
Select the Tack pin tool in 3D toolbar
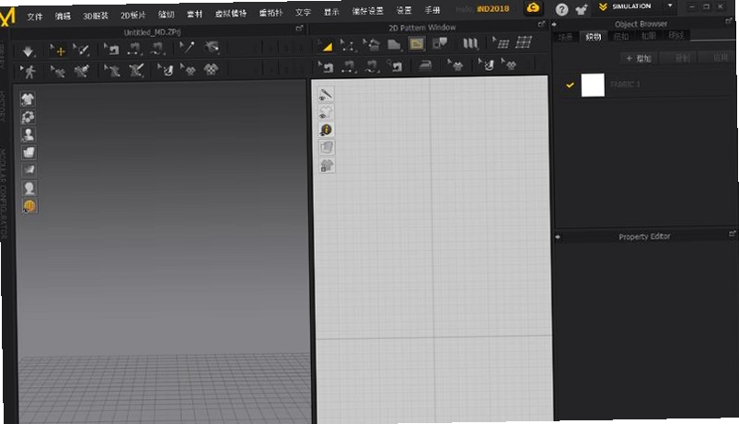187,48
